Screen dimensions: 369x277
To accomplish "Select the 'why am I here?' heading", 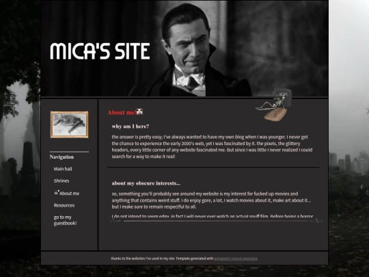I will [131, 127].
